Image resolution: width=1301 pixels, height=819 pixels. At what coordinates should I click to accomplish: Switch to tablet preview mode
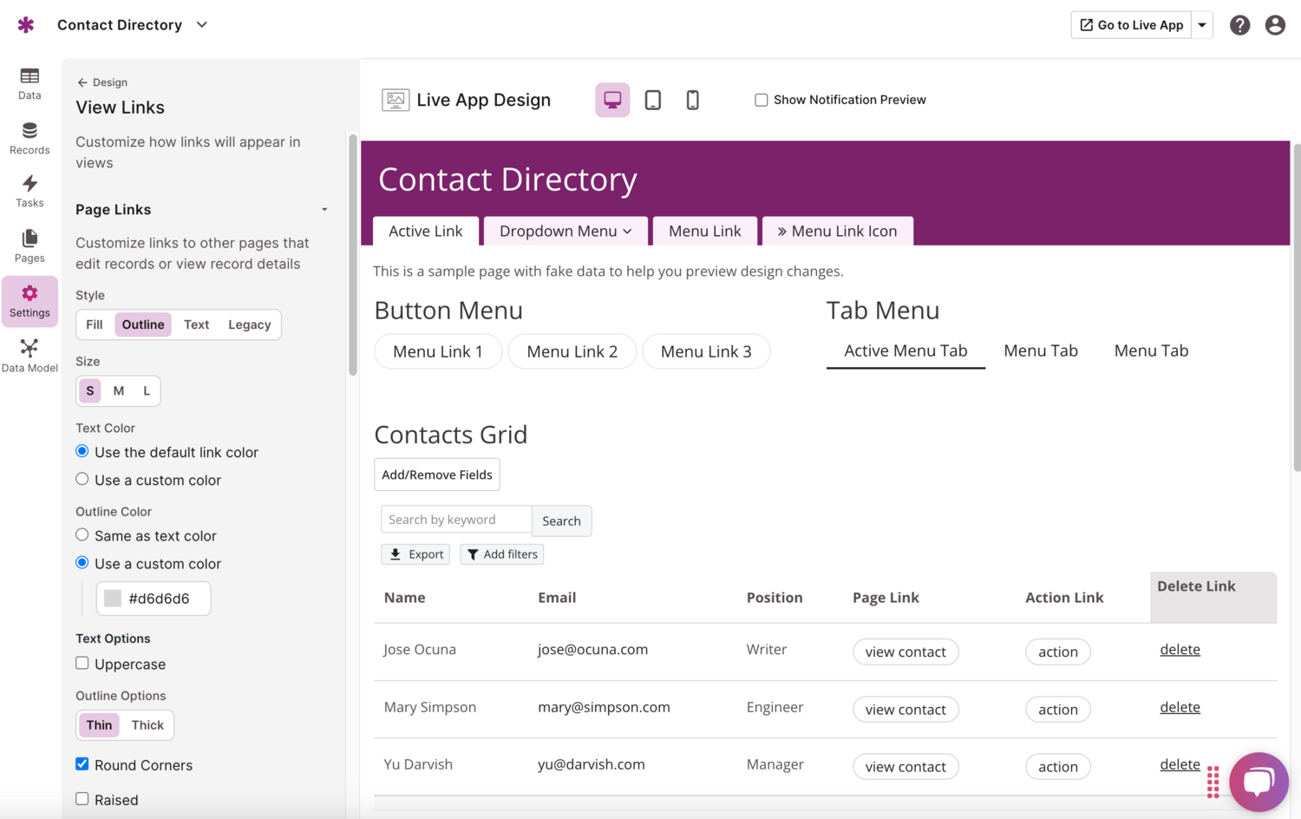point(652,100)
